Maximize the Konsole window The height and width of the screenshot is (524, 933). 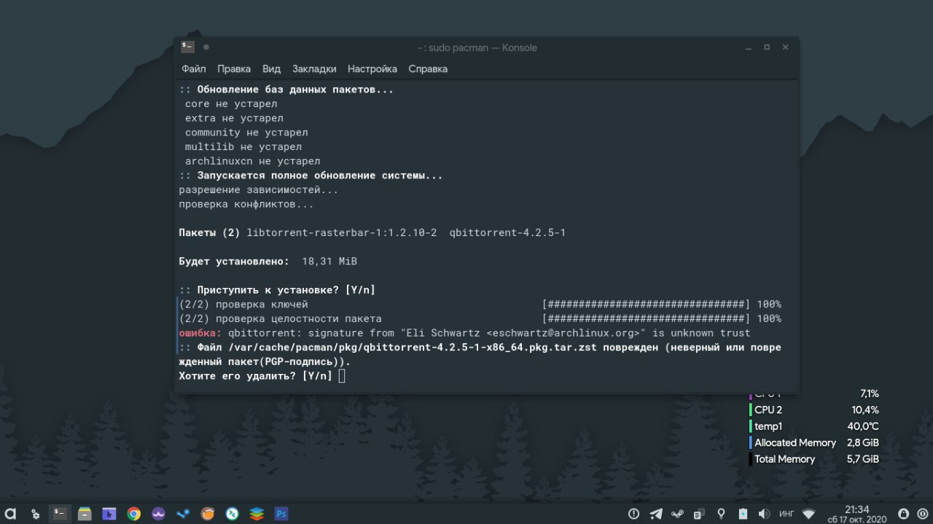767,47
